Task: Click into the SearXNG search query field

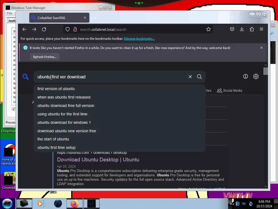Action: tap(111, 77)
